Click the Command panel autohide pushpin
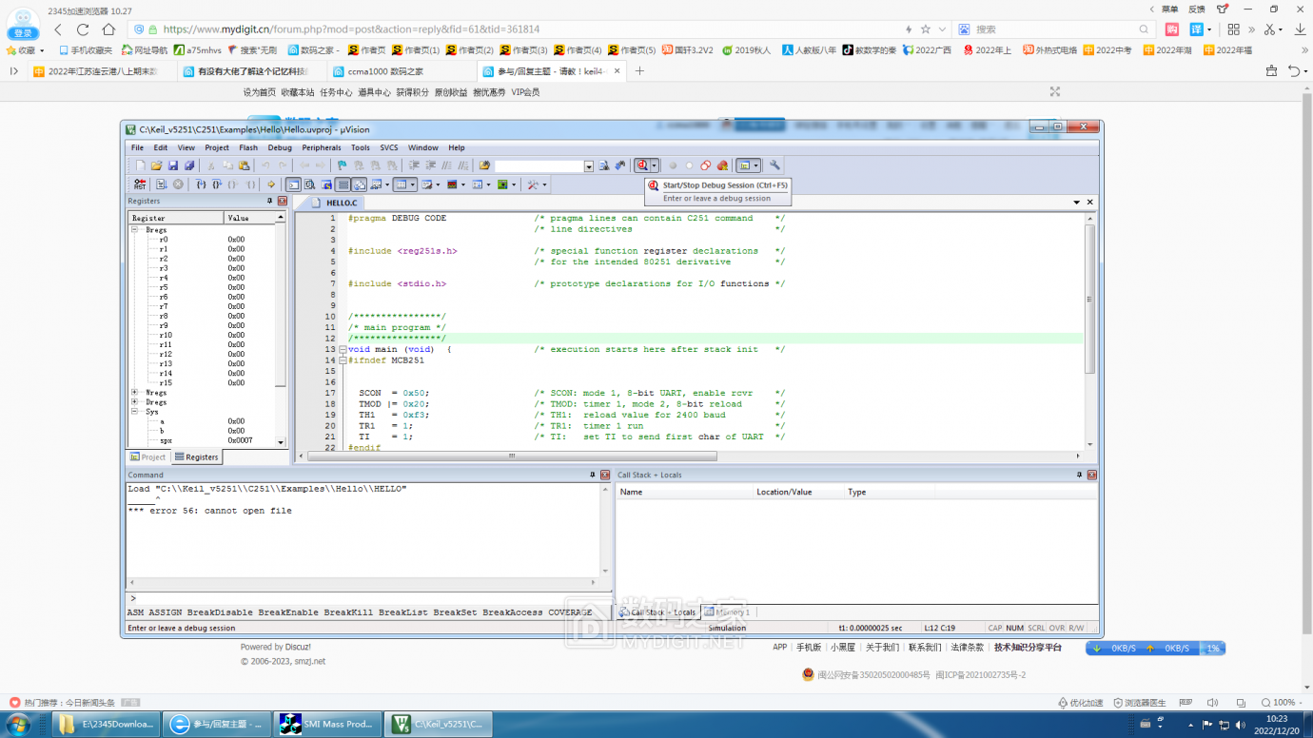Viewport: 1313px width, 738px height. [592, 475]
